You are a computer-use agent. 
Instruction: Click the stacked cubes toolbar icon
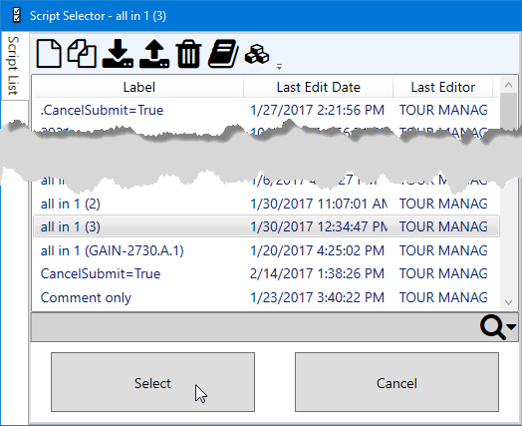257,54
